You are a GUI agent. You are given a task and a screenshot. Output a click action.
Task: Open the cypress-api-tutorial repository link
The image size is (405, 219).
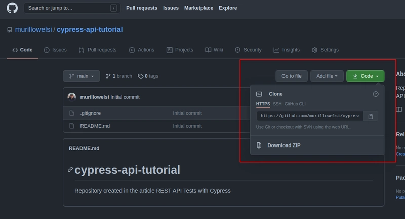click(x=90, y=30)
